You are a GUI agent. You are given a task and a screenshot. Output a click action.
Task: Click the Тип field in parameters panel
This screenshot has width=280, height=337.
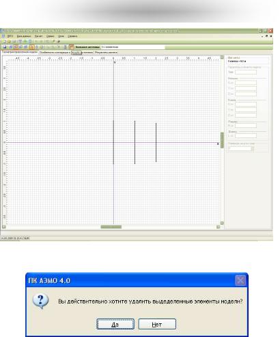[246, 72]
